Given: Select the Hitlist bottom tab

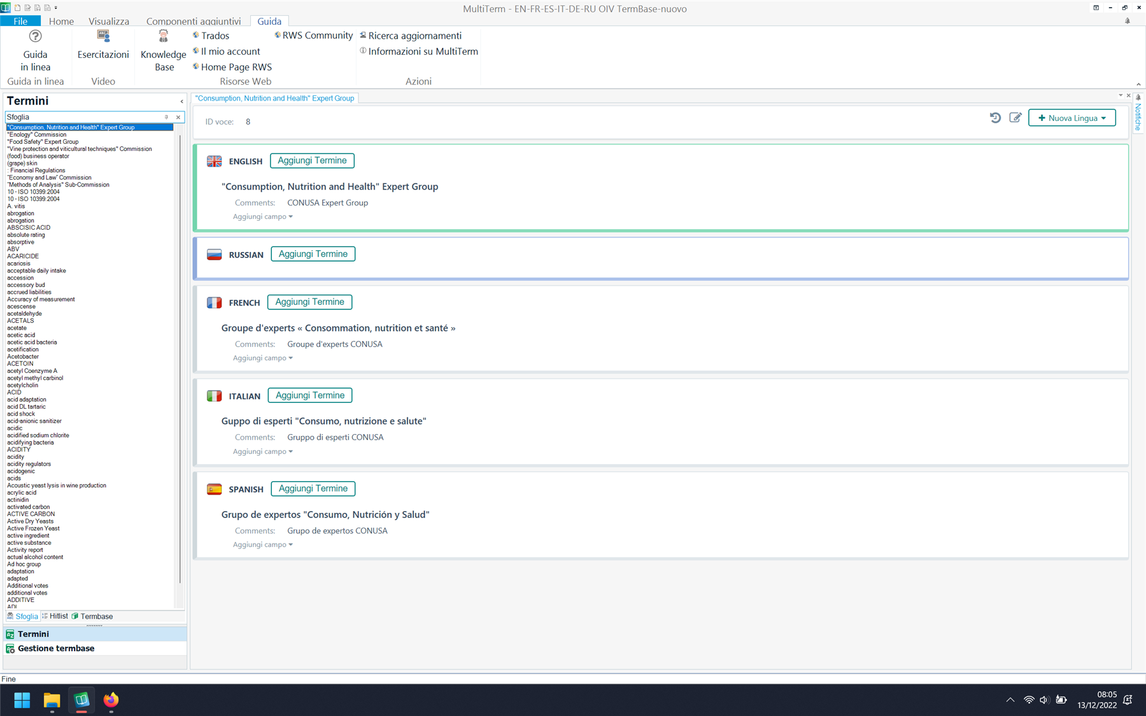Looking at the screenshot, I should coord(55,616).
